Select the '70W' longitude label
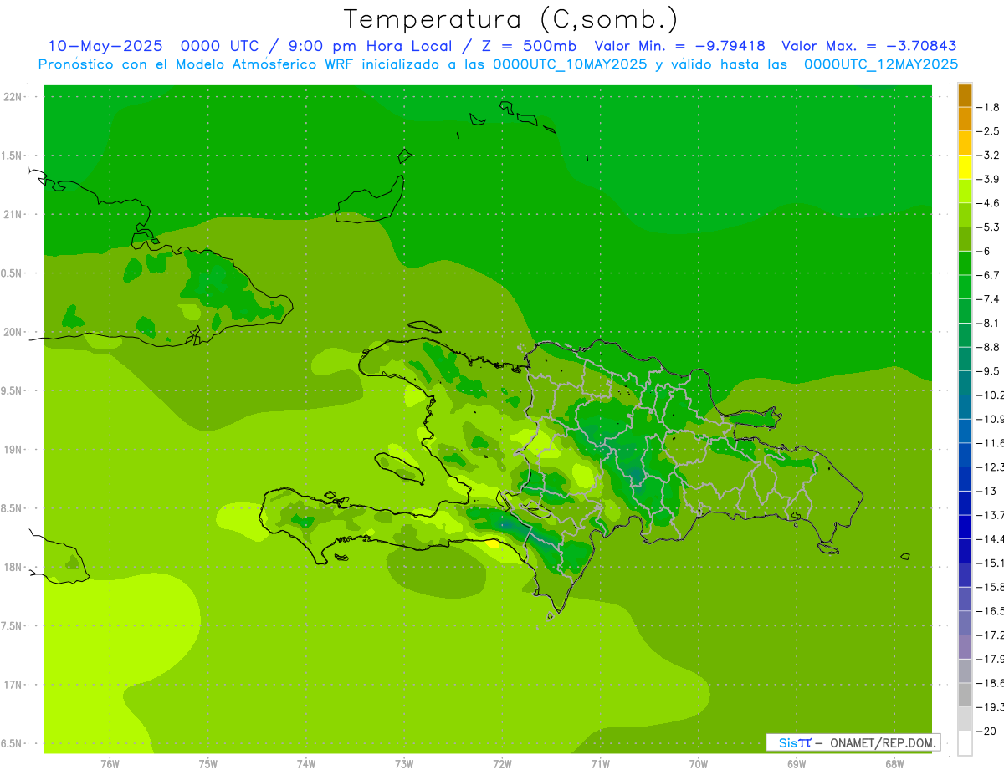Screen dimensions: 1004x775 [698, 763]
